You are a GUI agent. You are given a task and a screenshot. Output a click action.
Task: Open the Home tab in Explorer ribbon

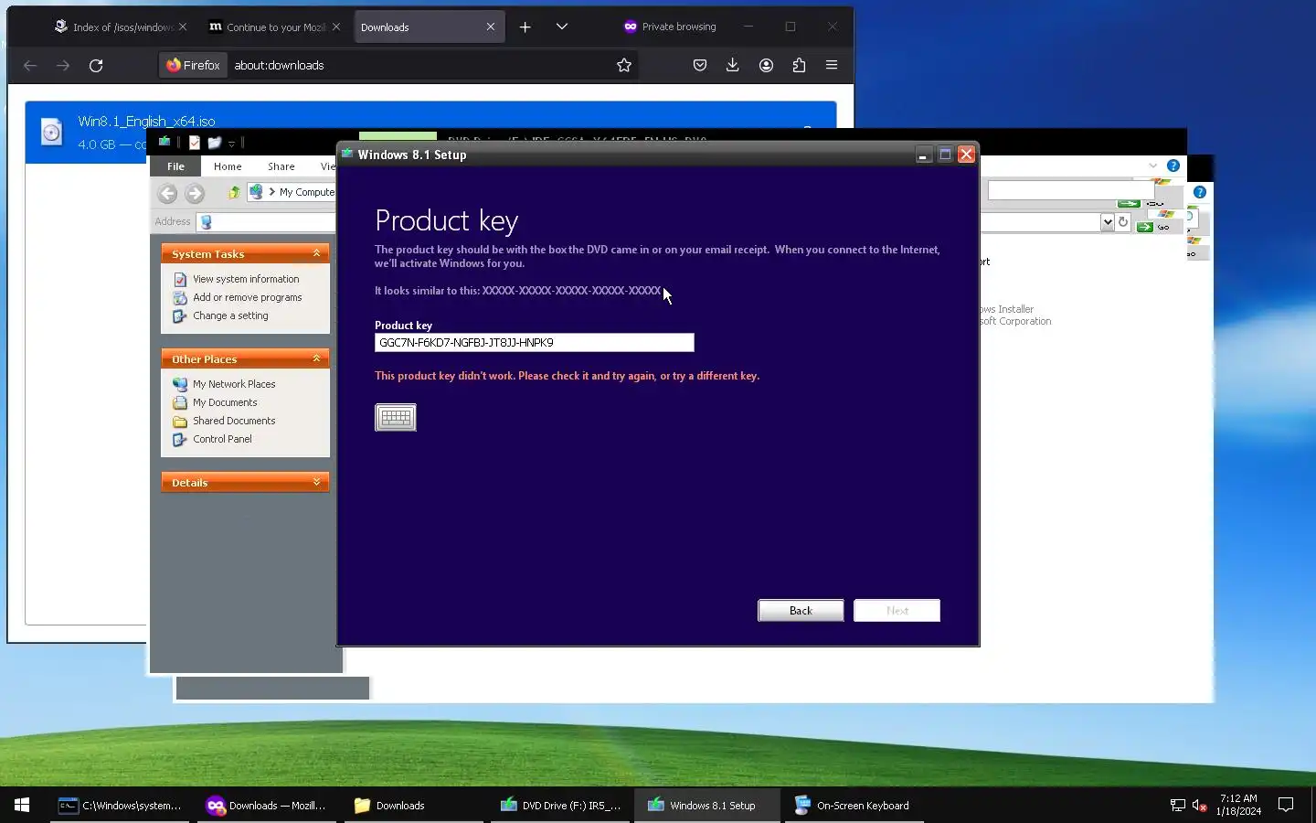pyautogui.click(x=228, y=166)
